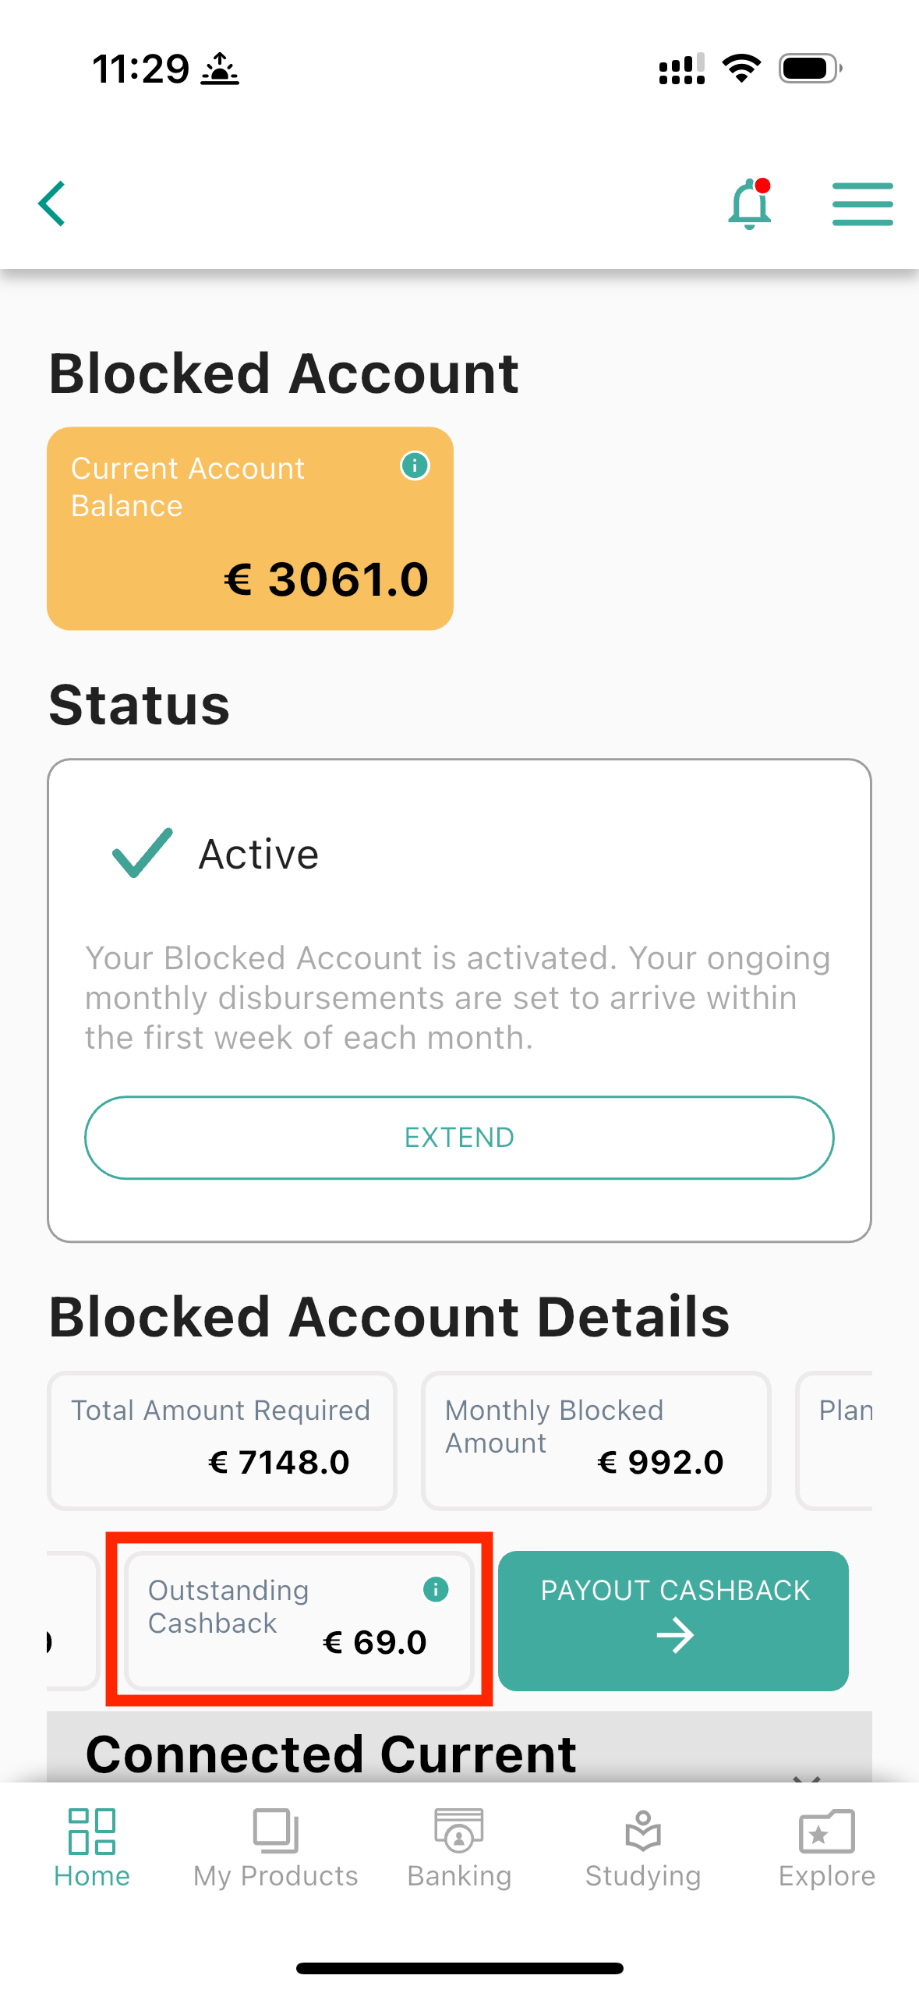Tap info icon on Current Account Balance
The height and width of the screenshot is (1993, 919).
(415, 466)
